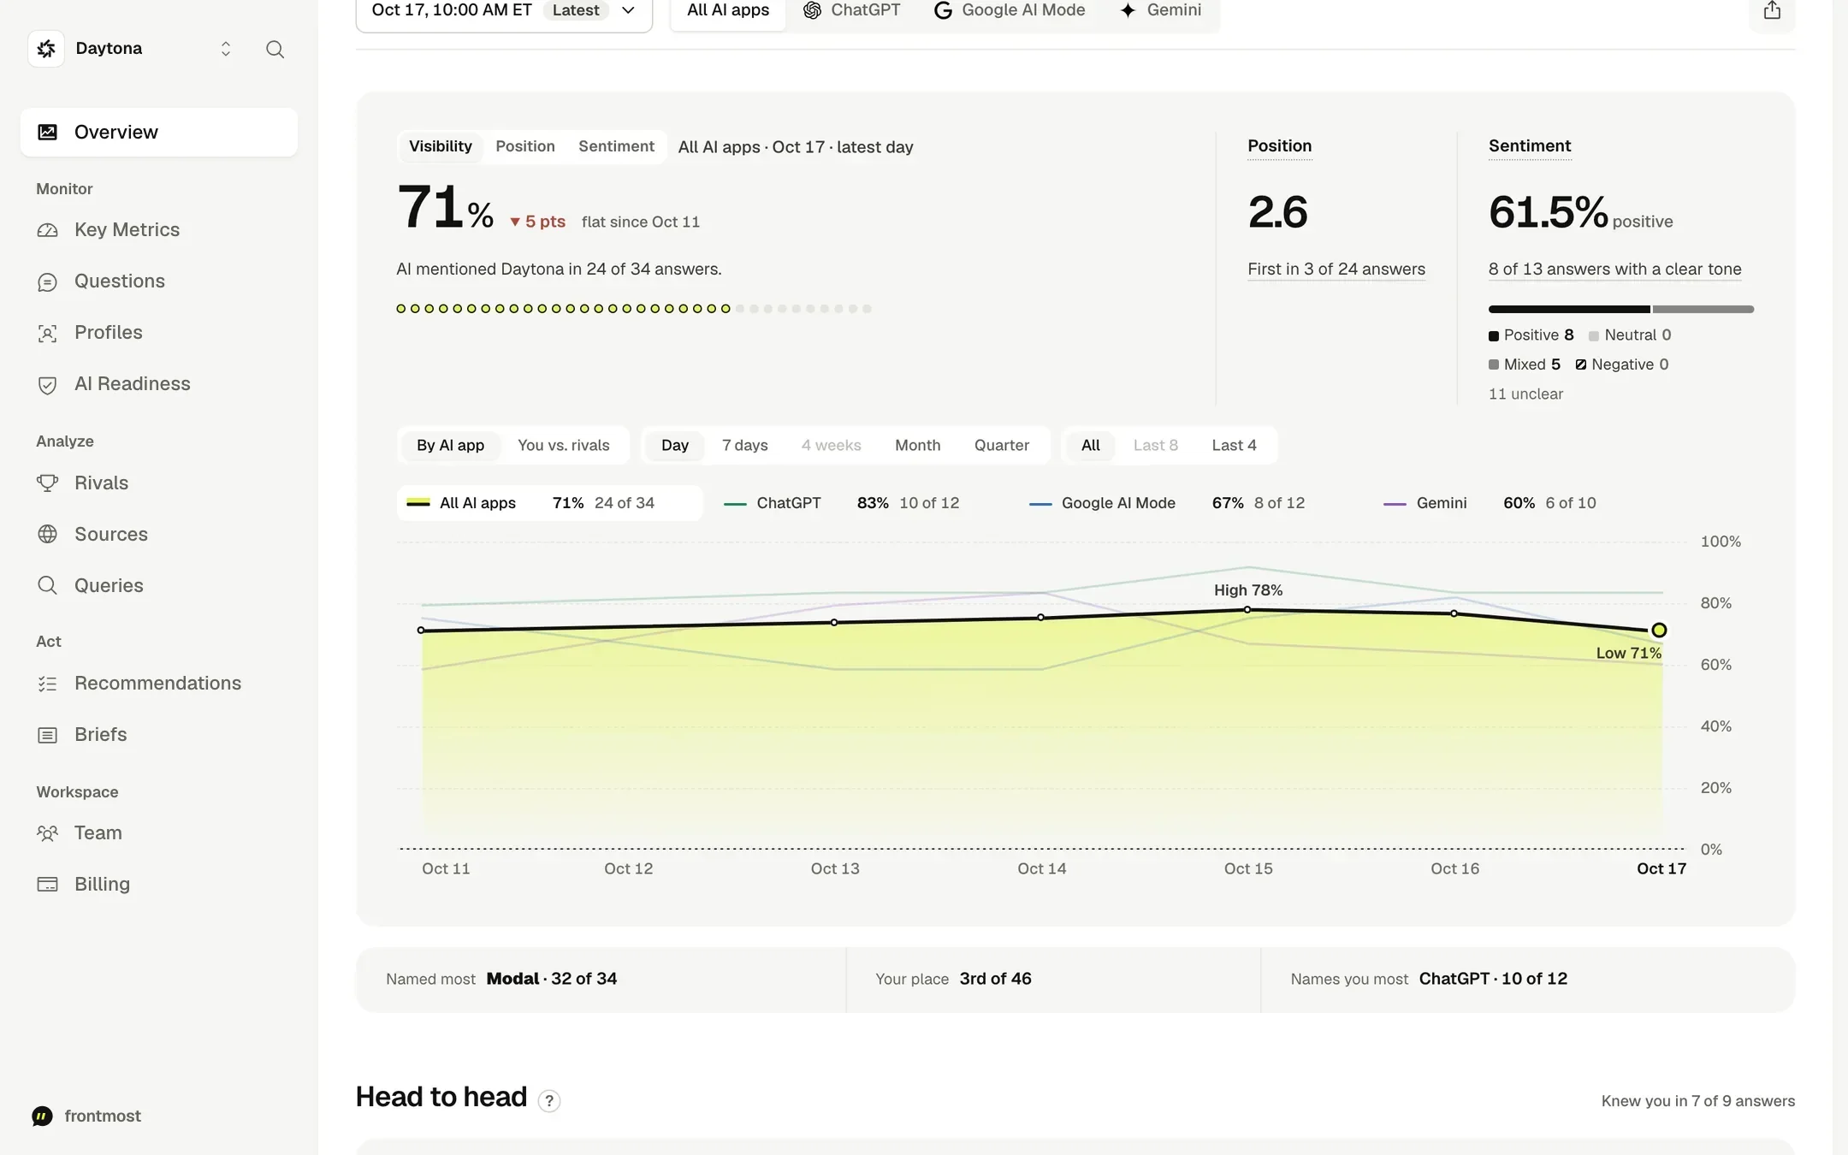Click the Rivals trophy icon
1848x1155 pixels.
48,483
